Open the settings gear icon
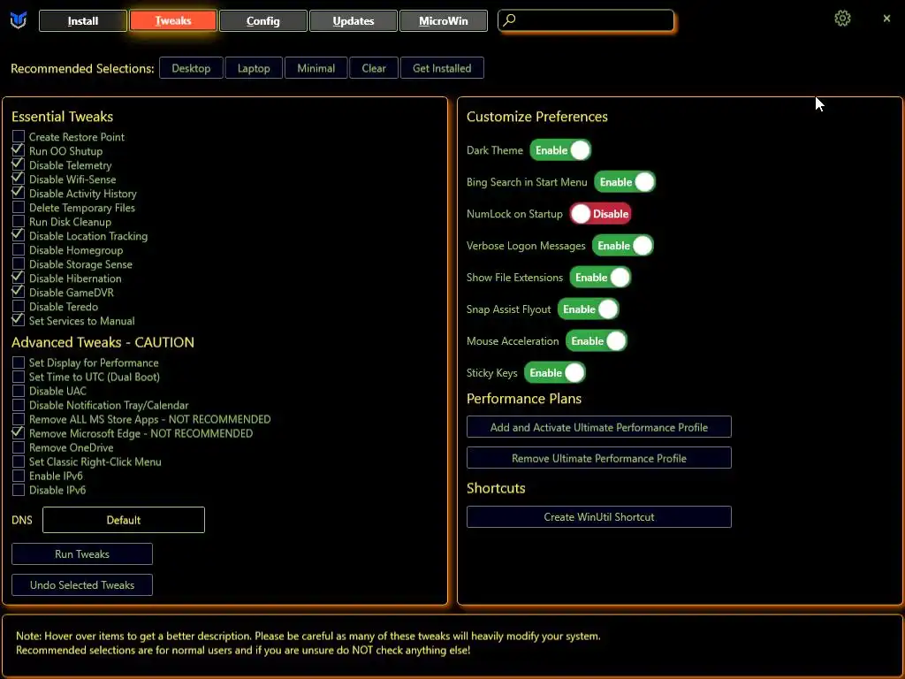905x679 pixels. point(842,19)
